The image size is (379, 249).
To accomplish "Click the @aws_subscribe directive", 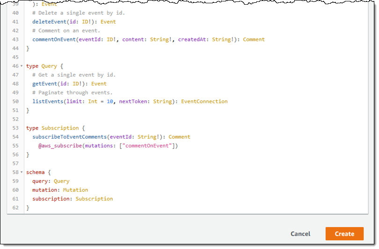I will point(59,146).
